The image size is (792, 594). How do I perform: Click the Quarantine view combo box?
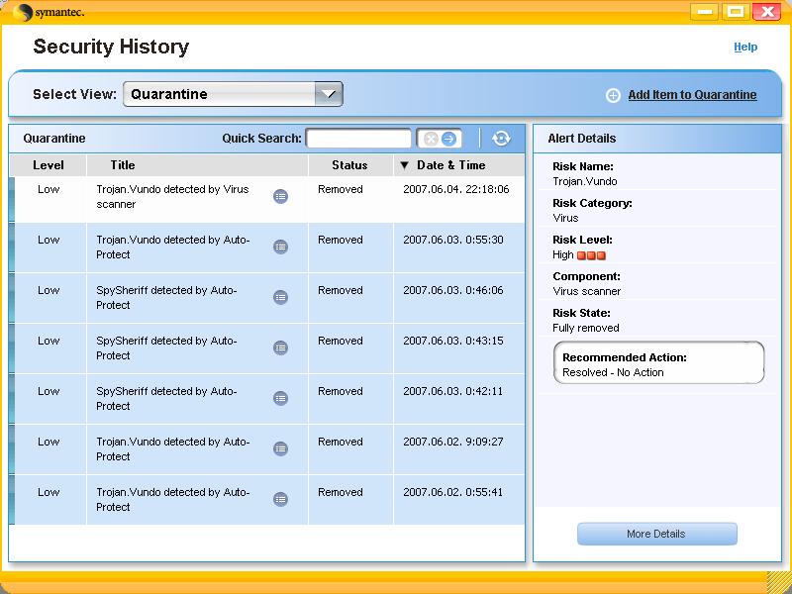click(x=233, y=94)
